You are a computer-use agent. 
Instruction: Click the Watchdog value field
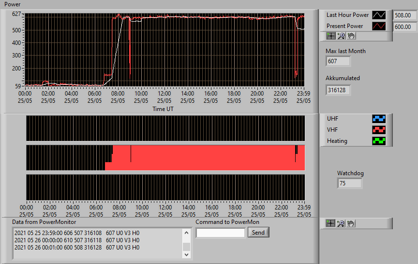[349, 183]
